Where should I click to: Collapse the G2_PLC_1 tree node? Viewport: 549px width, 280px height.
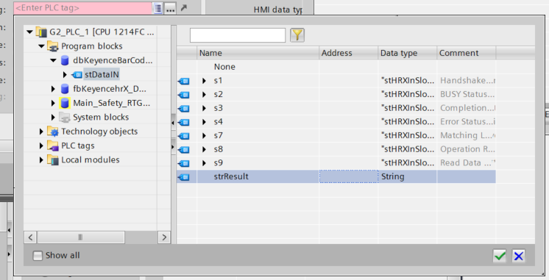tap(29, 32)
